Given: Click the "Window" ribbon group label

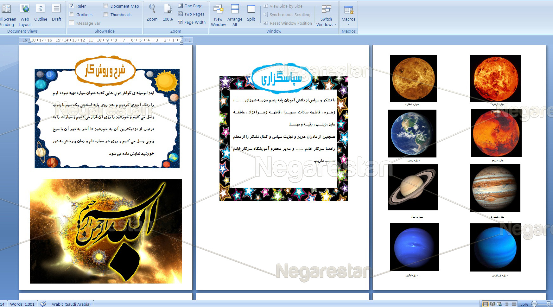Looking at the screenshot, I should click(274, 31).
